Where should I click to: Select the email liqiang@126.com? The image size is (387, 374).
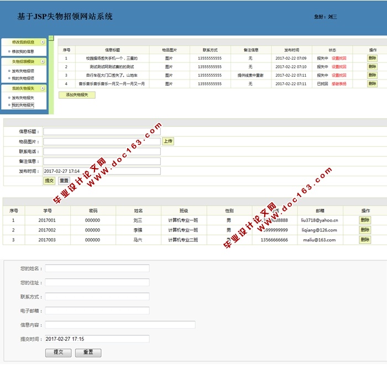point(320,230)
